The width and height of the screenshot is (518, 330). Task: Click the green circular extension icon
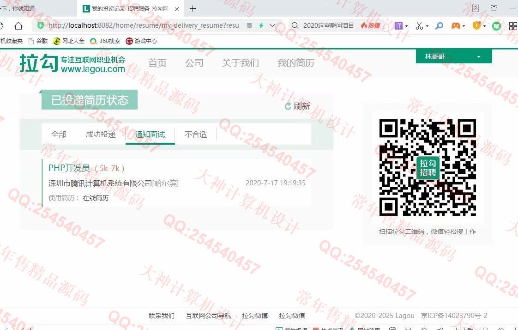(x=496, y=26)
